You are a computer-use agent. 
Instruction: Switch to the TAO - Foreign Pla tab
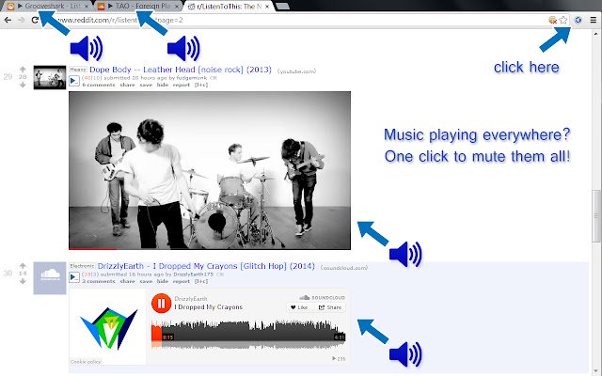pos(139,7)
